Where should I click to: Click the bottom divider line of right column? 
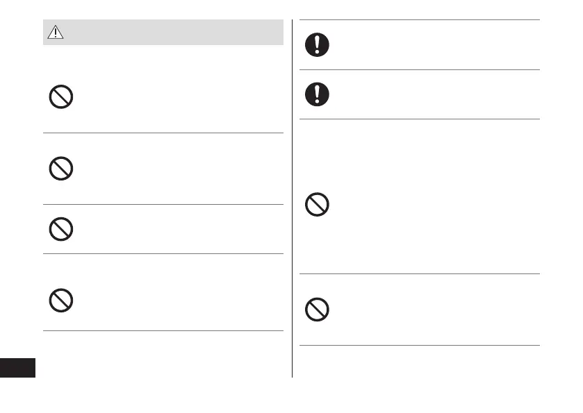click(x=420, y=345)
